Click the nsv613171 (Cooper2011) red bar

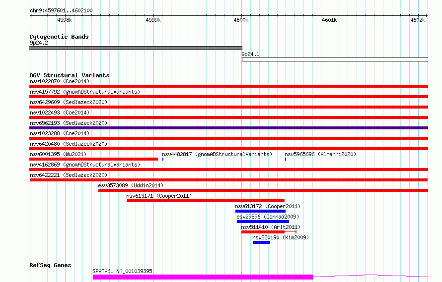pyautogui.click(x=206, y=201)
